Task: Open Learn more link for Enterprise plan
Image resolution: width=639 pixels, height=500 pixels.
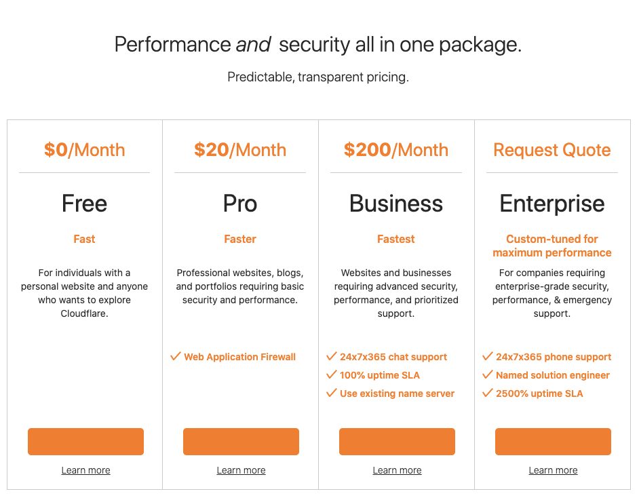Action: 553,470
